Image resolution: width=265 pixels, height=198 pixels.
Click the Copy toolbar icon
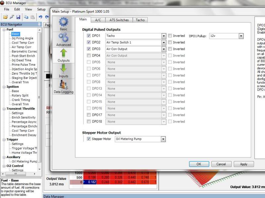pyautogui.click(x=26, y=17)
